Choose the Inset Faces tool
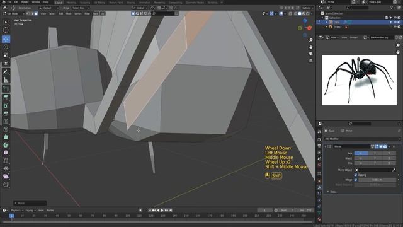Viewport: 403px width, 227px height. (6, 106)
